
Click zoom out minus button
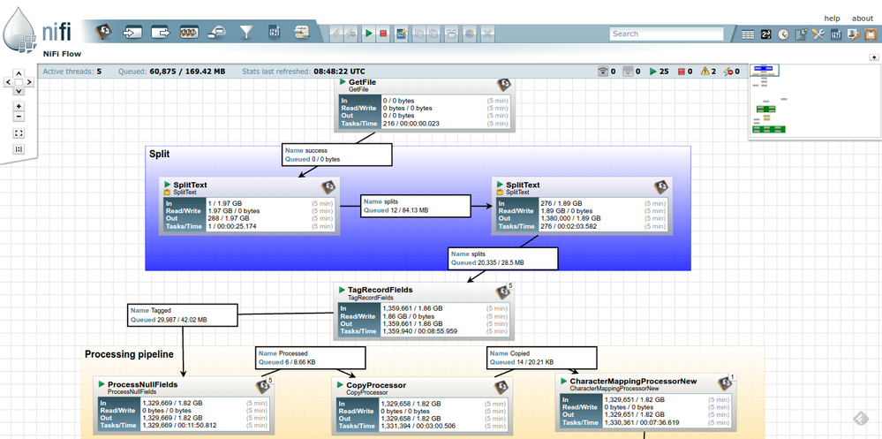coord(19,117)
